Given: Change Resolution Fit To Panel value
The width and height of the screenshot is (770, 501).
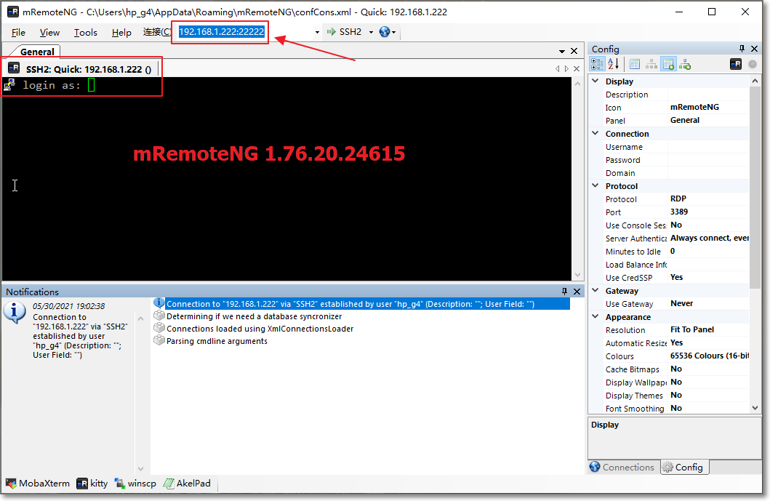Looking at the screenshot, I should point(709,329).
